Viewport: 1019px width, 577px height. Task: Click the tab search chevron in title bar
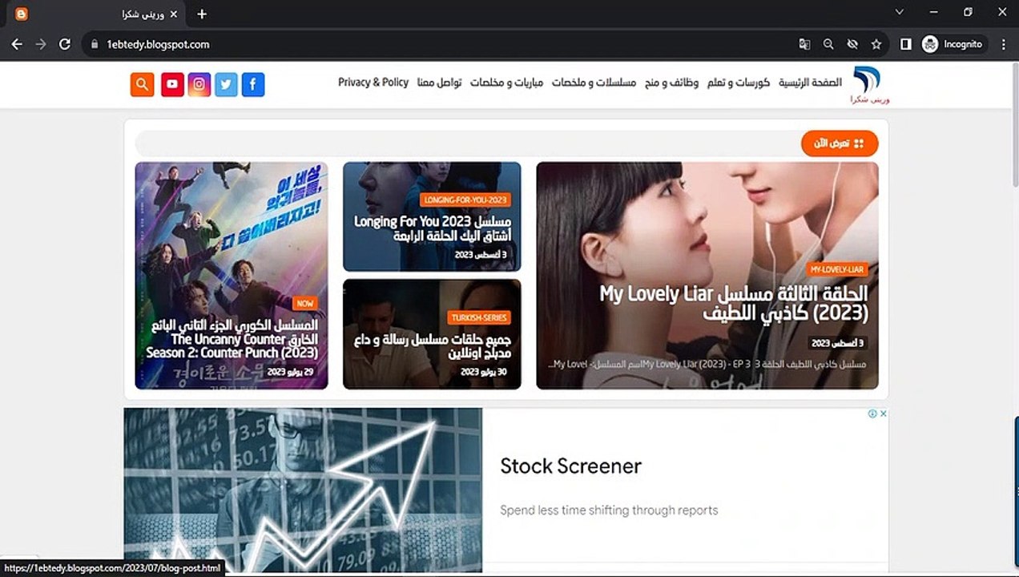[900, 12]
